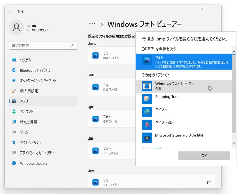Change the .jfif default app フォト
This screenshot has height=194, width=240.
(112, 151)
